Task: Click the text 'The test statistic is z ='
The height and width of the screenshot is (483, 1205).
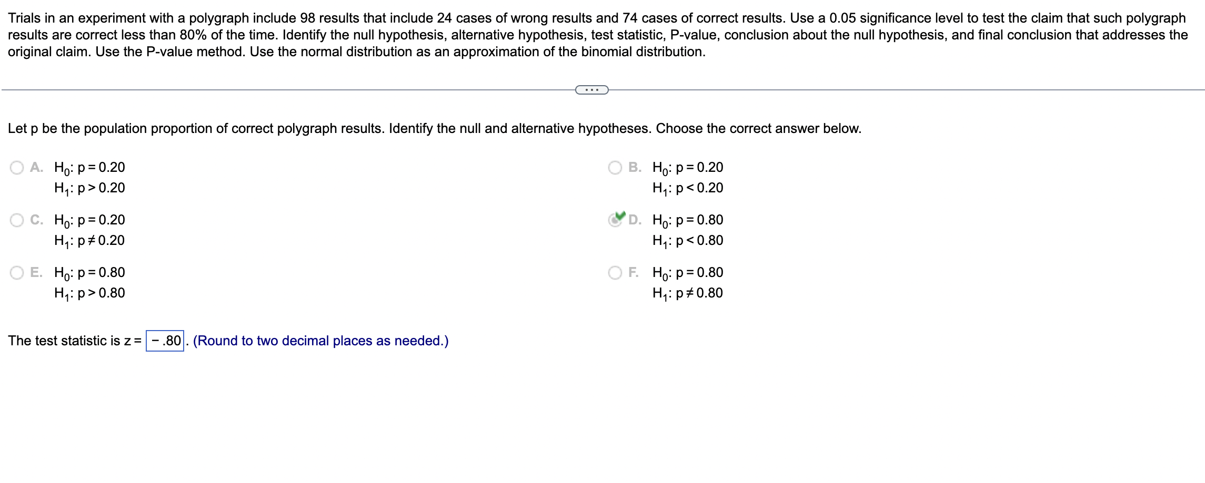Action: tap(74, 341)
